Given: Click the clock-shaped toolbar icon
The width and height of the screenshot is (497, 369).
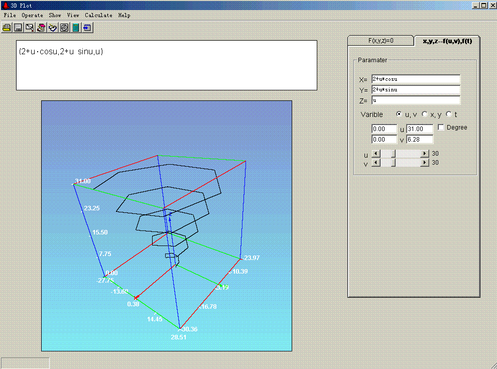Looking at the screenshot, I should 64,28.
